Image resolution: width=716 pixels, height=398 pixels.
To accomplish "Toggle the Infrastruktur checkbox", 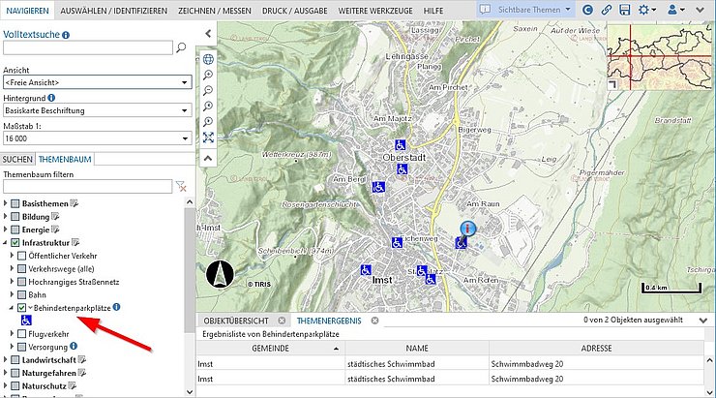I will coord(15,242).
